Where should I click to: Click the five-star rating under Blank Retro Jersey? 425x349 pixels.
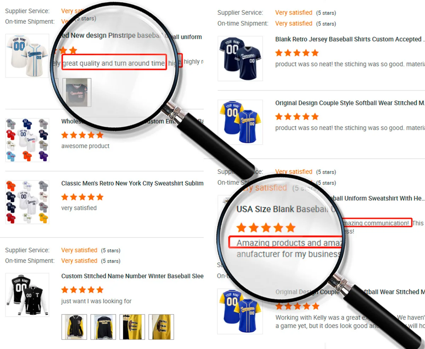297,53
